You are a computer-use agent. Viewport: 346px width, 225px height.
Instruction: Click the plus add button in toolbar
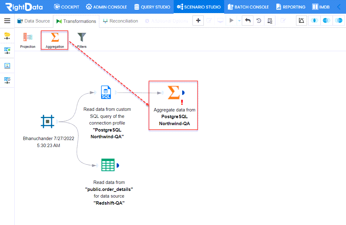click(x=198, y=21)
